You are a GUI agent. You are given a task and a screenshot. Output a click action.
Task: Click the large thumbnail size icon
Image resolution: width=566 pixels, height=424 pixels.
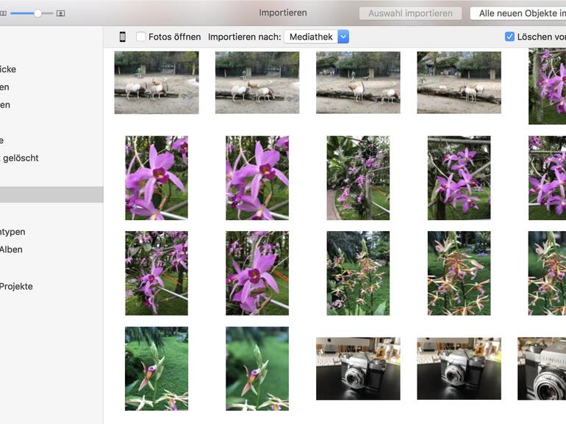pyautogui.click(x=60, y=13)
